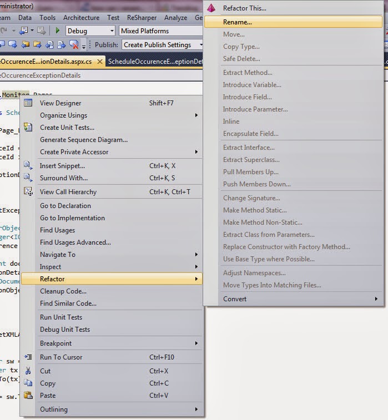Open the Mixed Platforms combo box
The height and width of the screenshot is (420, 388).
pyautogui.click(x=160, y=31)
